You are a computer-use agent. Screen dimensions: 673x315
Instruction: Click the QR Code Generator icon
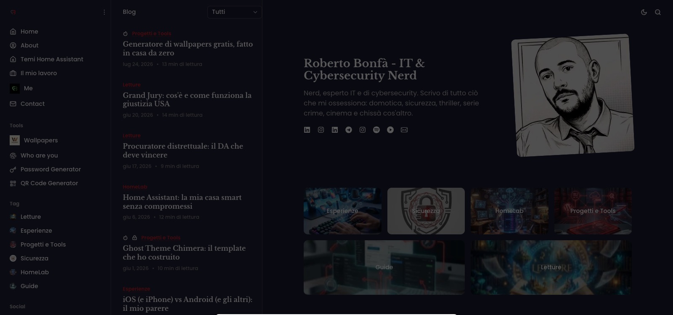(x=13, y=183)
